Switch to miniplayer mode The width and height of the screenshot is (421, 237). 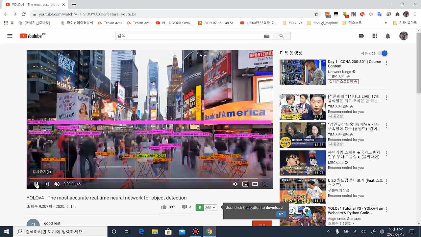click(x=245, y=184)
